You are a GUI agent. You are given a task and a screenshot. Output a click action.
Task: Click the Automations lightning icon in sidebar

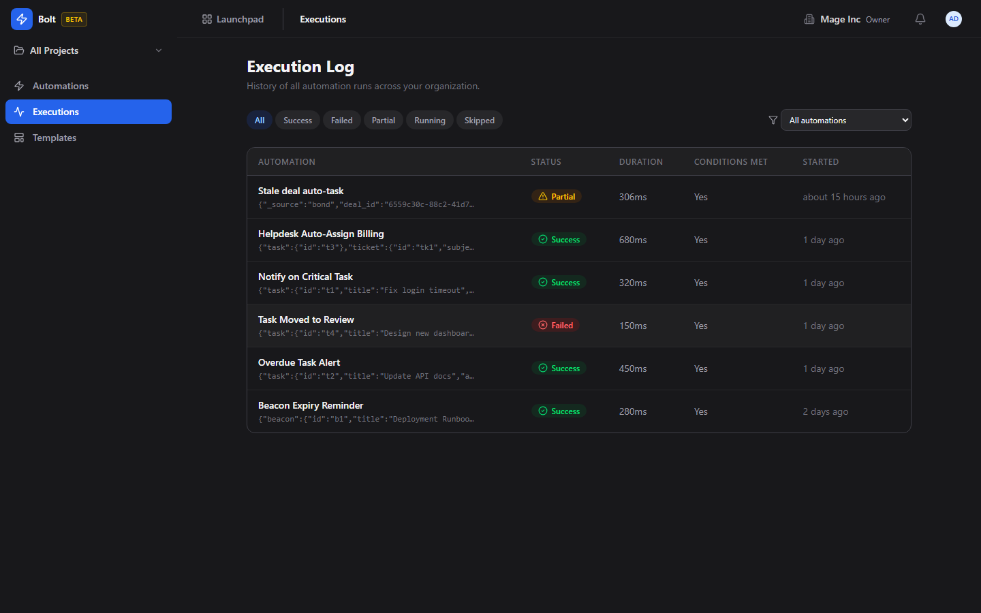19,86
